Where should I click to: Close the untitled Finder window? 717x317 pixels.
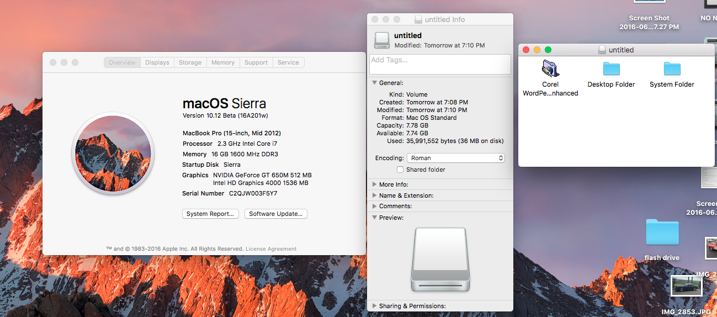click(x=526, y=50)
